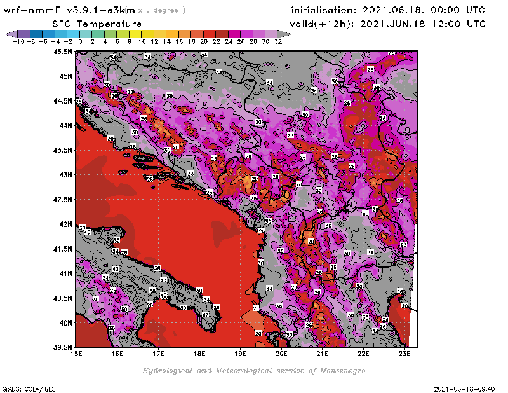
Task: Click the 'GrADS: COLA/IGES' credit text
Action: click(x=29, y=389)
